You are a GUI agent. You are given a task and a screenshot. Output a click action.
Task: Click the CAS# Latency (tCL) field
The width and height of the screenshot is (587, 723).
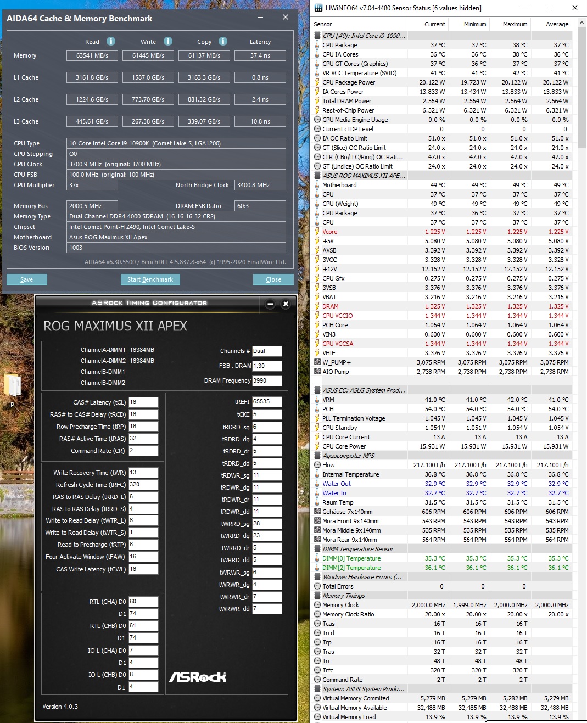point(143,402)
